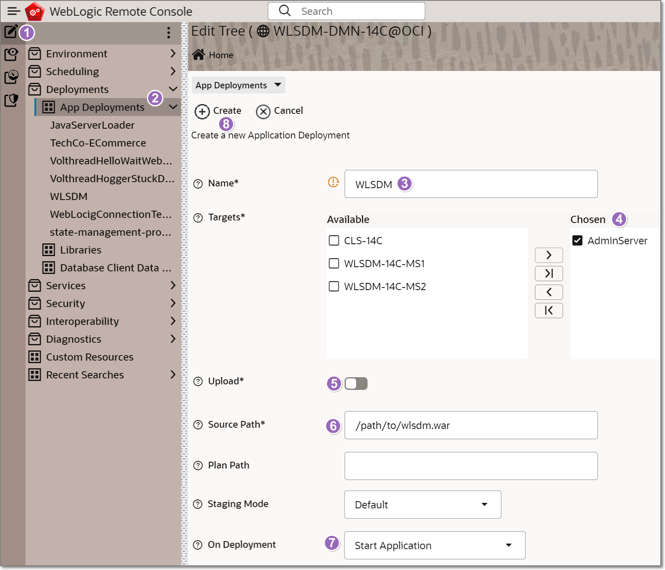Remove all targets from Chosen
Screen dimensions: 665x570
point(549,310)
